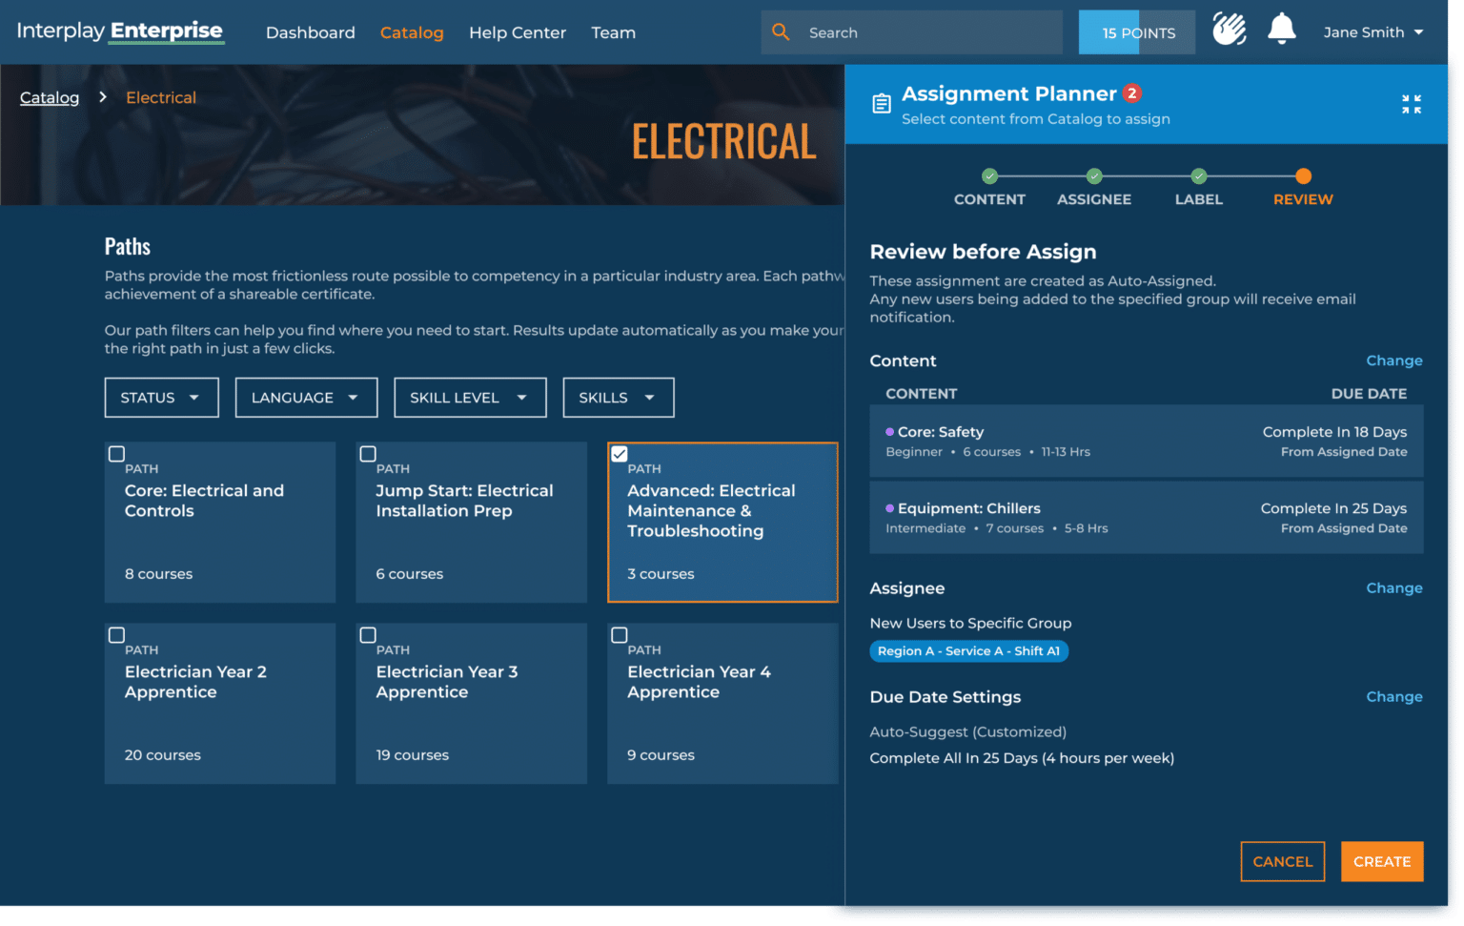1464x926 pixels.
Task: Click the CONTENT step checkmark icon
Action: pyautogui.click(x=989, y=175)
